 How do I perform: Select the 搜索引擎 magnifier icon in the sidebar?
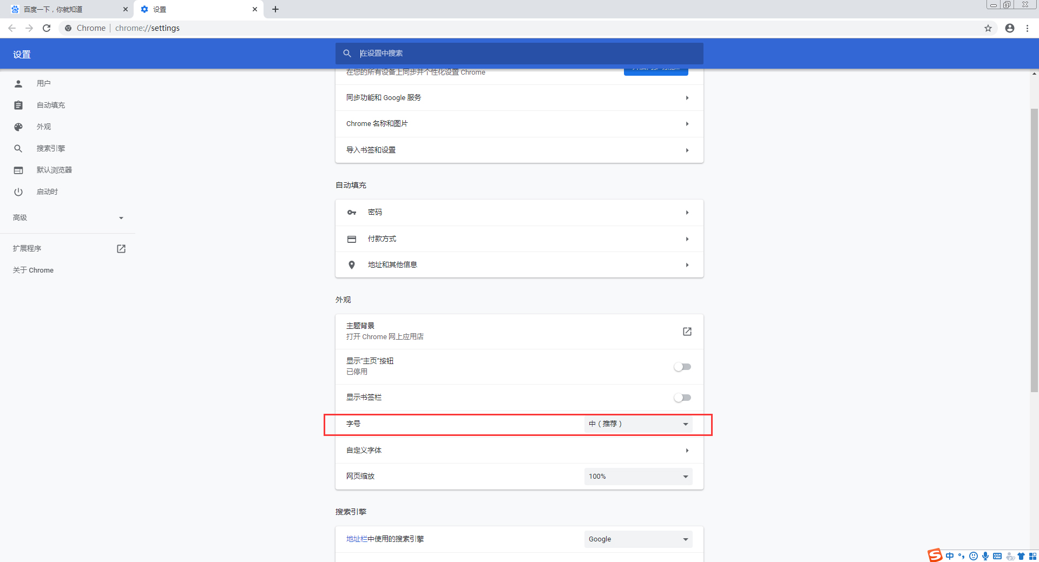coord(18,148)
